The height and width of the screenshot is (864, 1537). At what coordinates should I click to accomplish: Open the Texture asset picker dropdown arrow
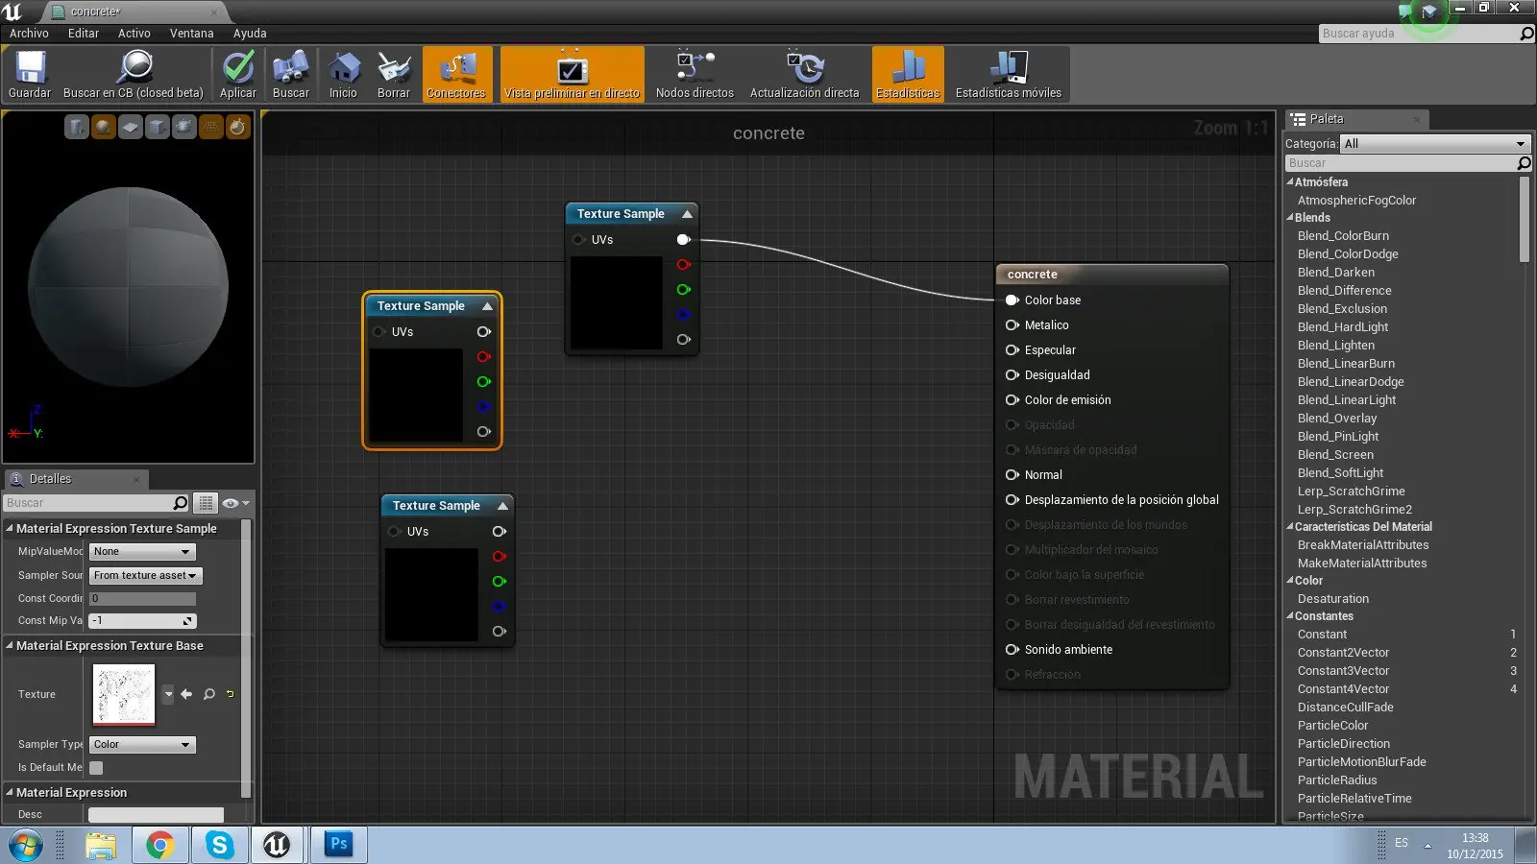(169, 694)
